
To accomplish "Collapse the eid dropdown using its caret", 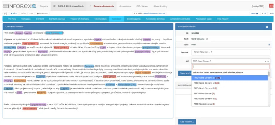I will (268, 61).
